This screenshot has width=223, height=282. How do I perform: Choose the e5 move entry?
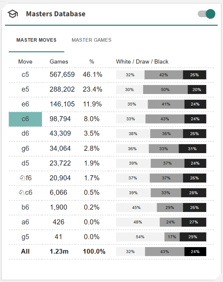(x=25, y=90)
